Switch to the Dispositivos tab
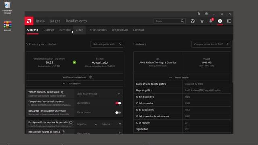Viewport: 258px width, 145px height. pyautogui.click(x=120, y=30)
